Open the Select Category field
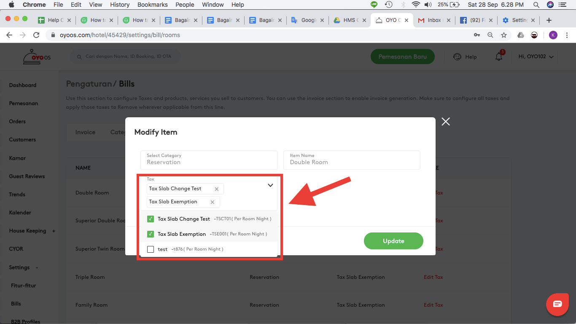576x324 pixels. [209, 160]
